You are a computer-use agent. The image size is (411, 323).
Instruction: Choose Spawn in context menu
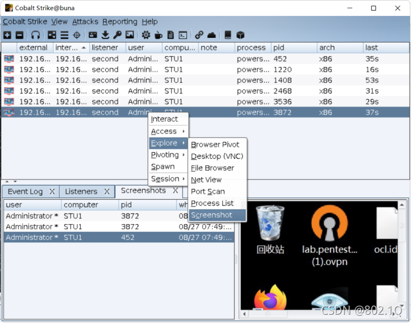point(168,167)
